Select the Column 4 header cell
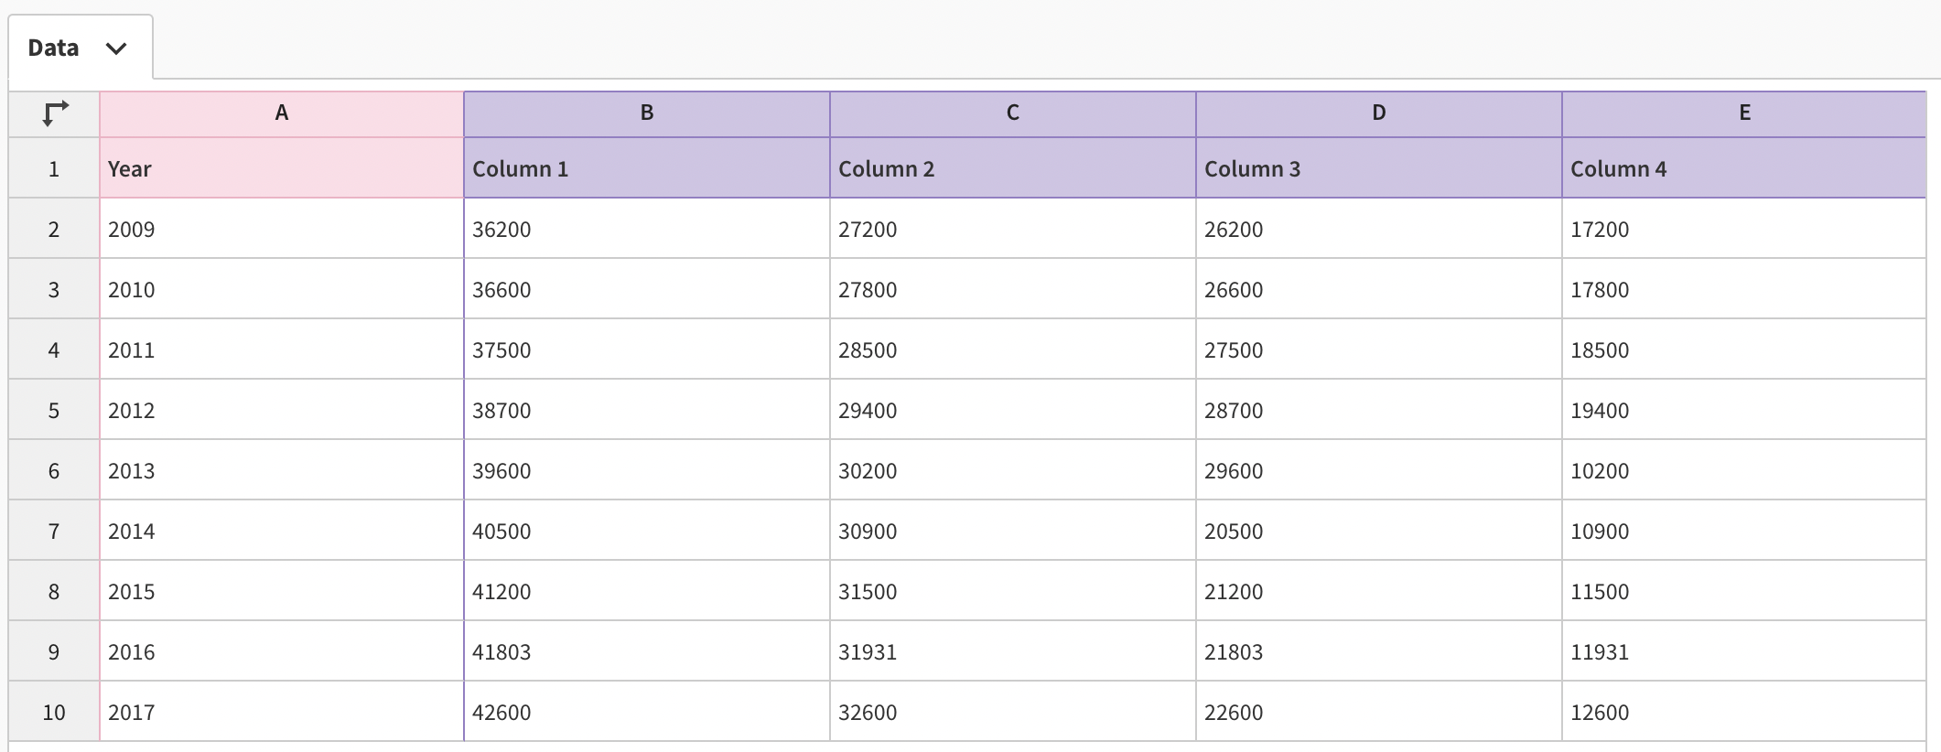Image resolution: width=1941 pixels, height=752 pixels. tap(1744, 168)
